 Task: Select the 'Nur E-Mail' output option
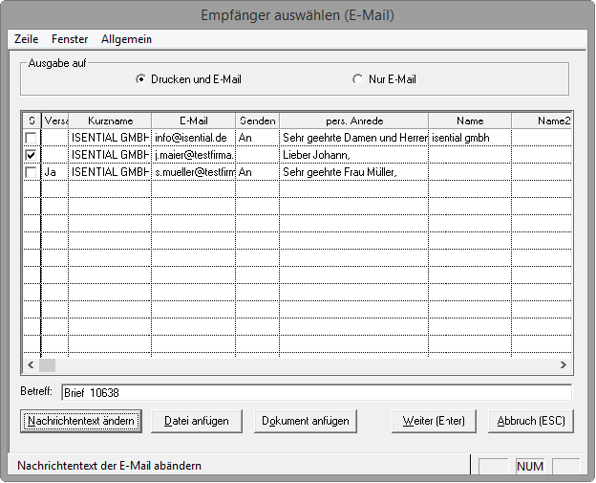(x=358, y=79)
